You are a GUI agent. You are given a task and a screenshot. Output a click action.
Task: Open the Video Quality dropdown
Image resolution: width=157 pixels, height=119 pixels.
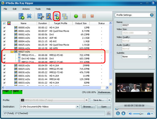click(x=150, y=41)
